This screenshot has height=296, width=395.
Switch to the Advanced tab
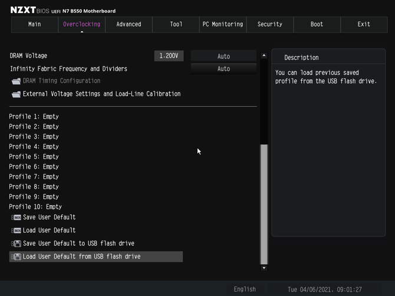(x=129, y=24)
